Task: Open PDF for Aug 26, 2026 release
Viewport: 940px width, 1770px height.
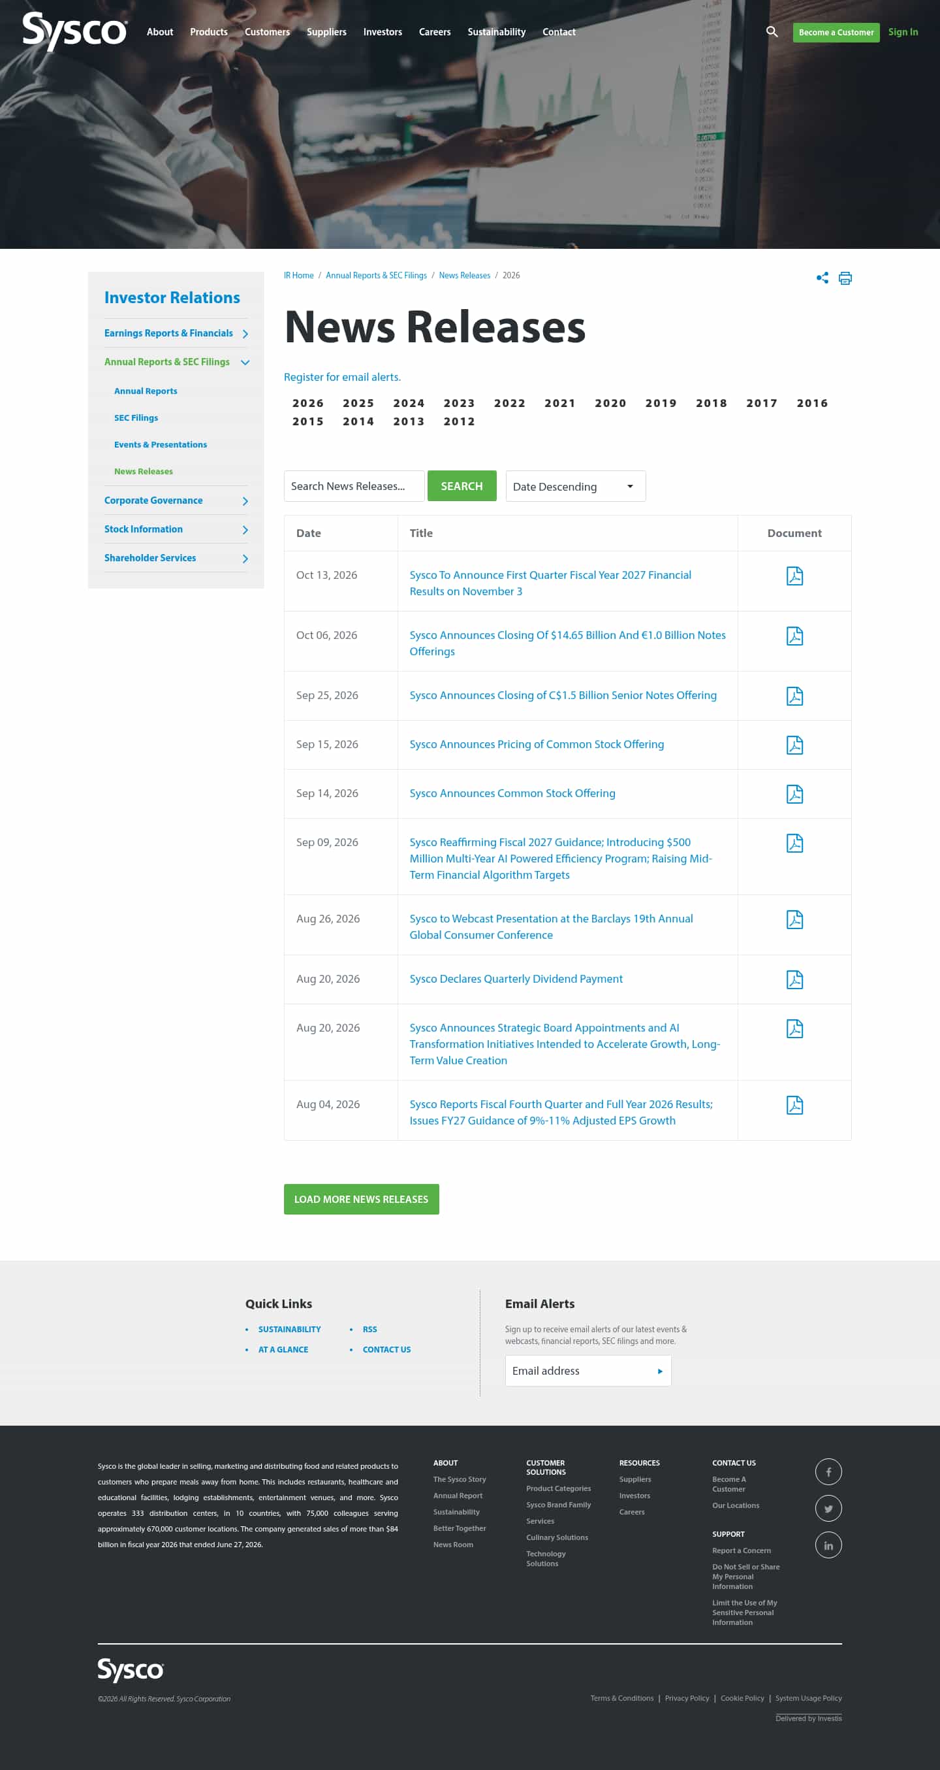Action: pos(794,919)
